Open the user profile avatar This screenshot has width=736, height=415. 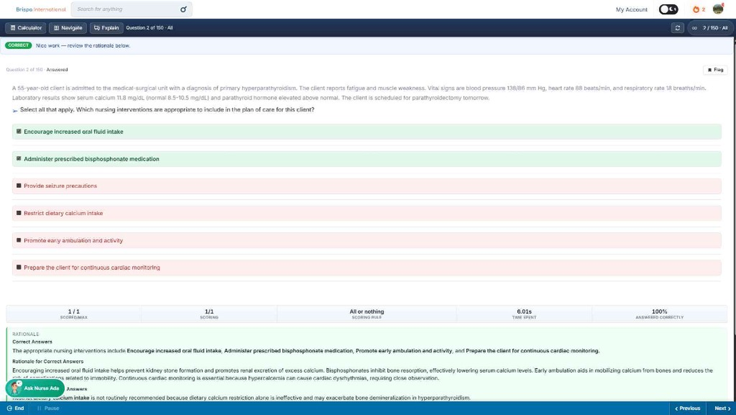click(x=718, y=9)
